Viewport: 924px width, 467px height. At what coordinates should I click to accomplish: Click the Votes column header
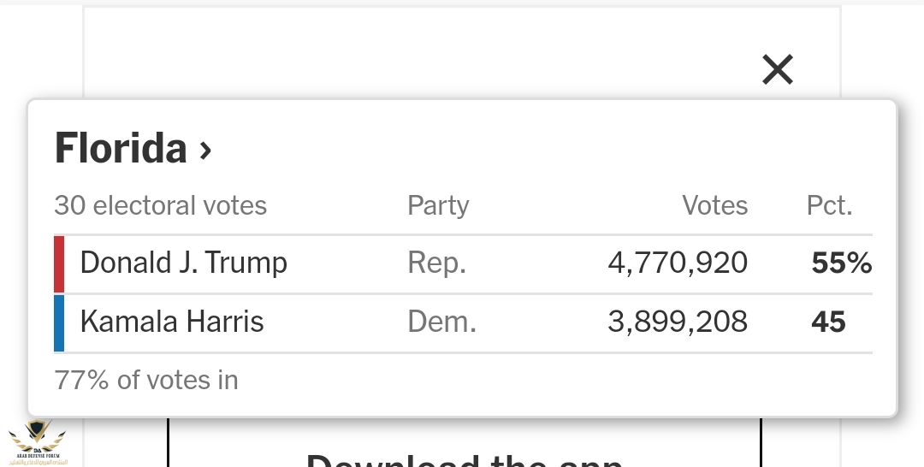point(714,206)
